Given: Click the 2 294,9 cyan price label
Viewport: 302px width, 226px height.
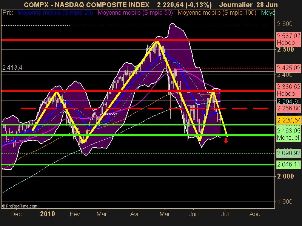Looking at the screenshot, I should (287, 101).
